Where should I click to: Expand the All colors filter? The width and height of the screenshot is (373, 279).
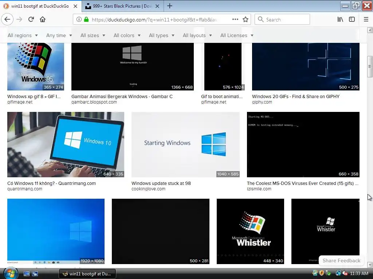pyautogui.click(x=127, y=35)
